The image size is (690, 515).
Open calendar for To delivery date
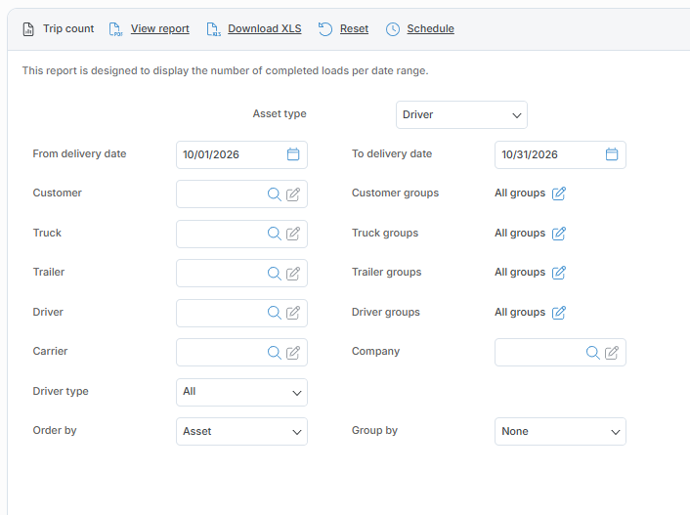(612, 154)
